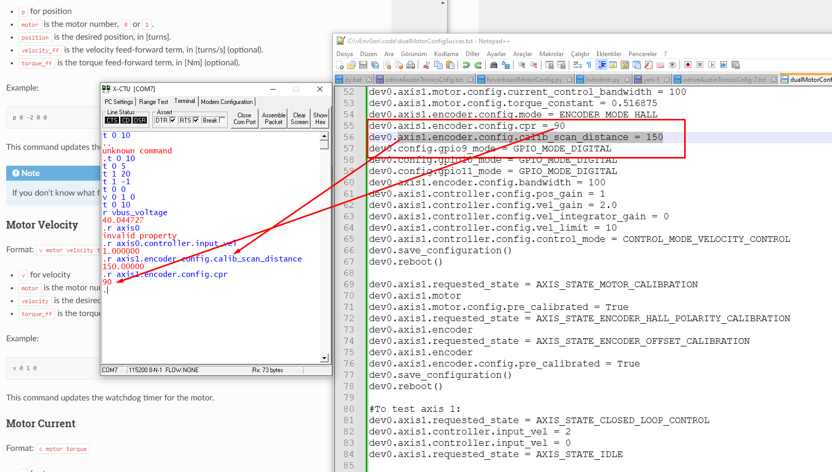832x472 pixels.
Task: Click X-CTU terminal scrollbar up arrow
Action: [x=324, y=136]
